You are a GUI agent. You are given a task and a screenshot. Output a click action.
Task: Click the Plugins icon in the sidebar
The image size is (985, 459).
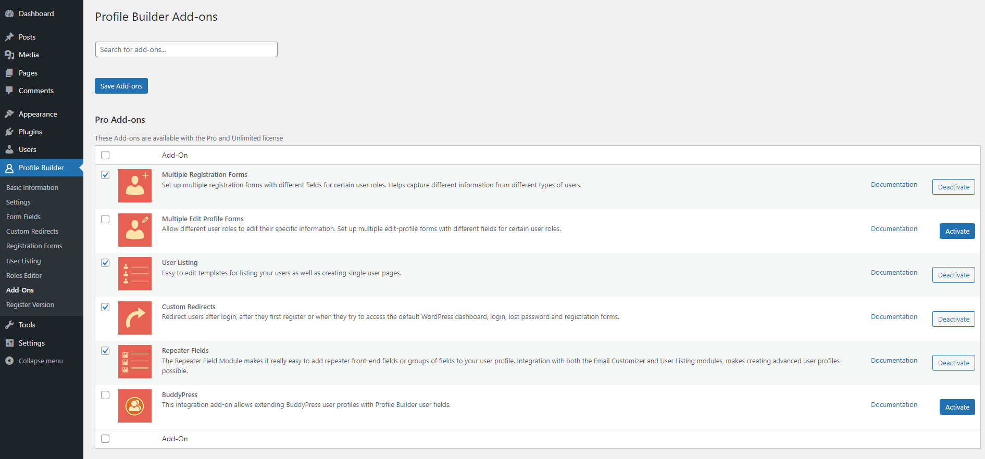point(9,132)
